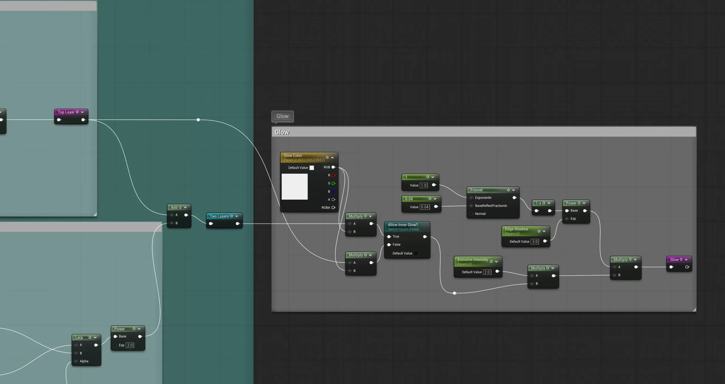Click the BaseReflectFractionIn pin on Fresnel
Image resolution: width=725 pixels, height=384 pixels.
point(471,206)
